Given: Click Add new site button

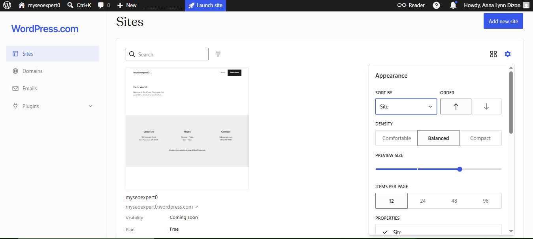Looking at the screenshot, I should 503,21.
